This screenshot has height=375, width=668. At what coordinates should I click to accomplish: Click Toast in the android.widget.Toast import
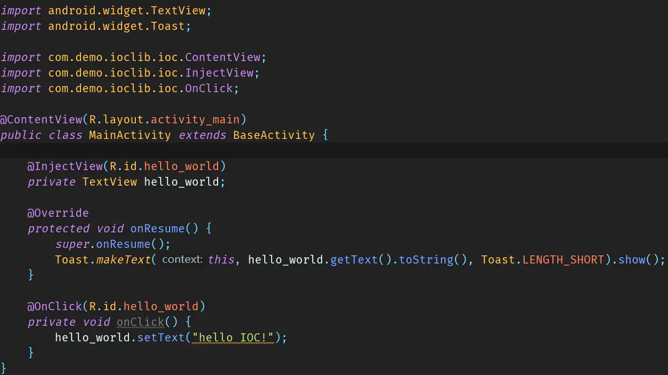168,26
